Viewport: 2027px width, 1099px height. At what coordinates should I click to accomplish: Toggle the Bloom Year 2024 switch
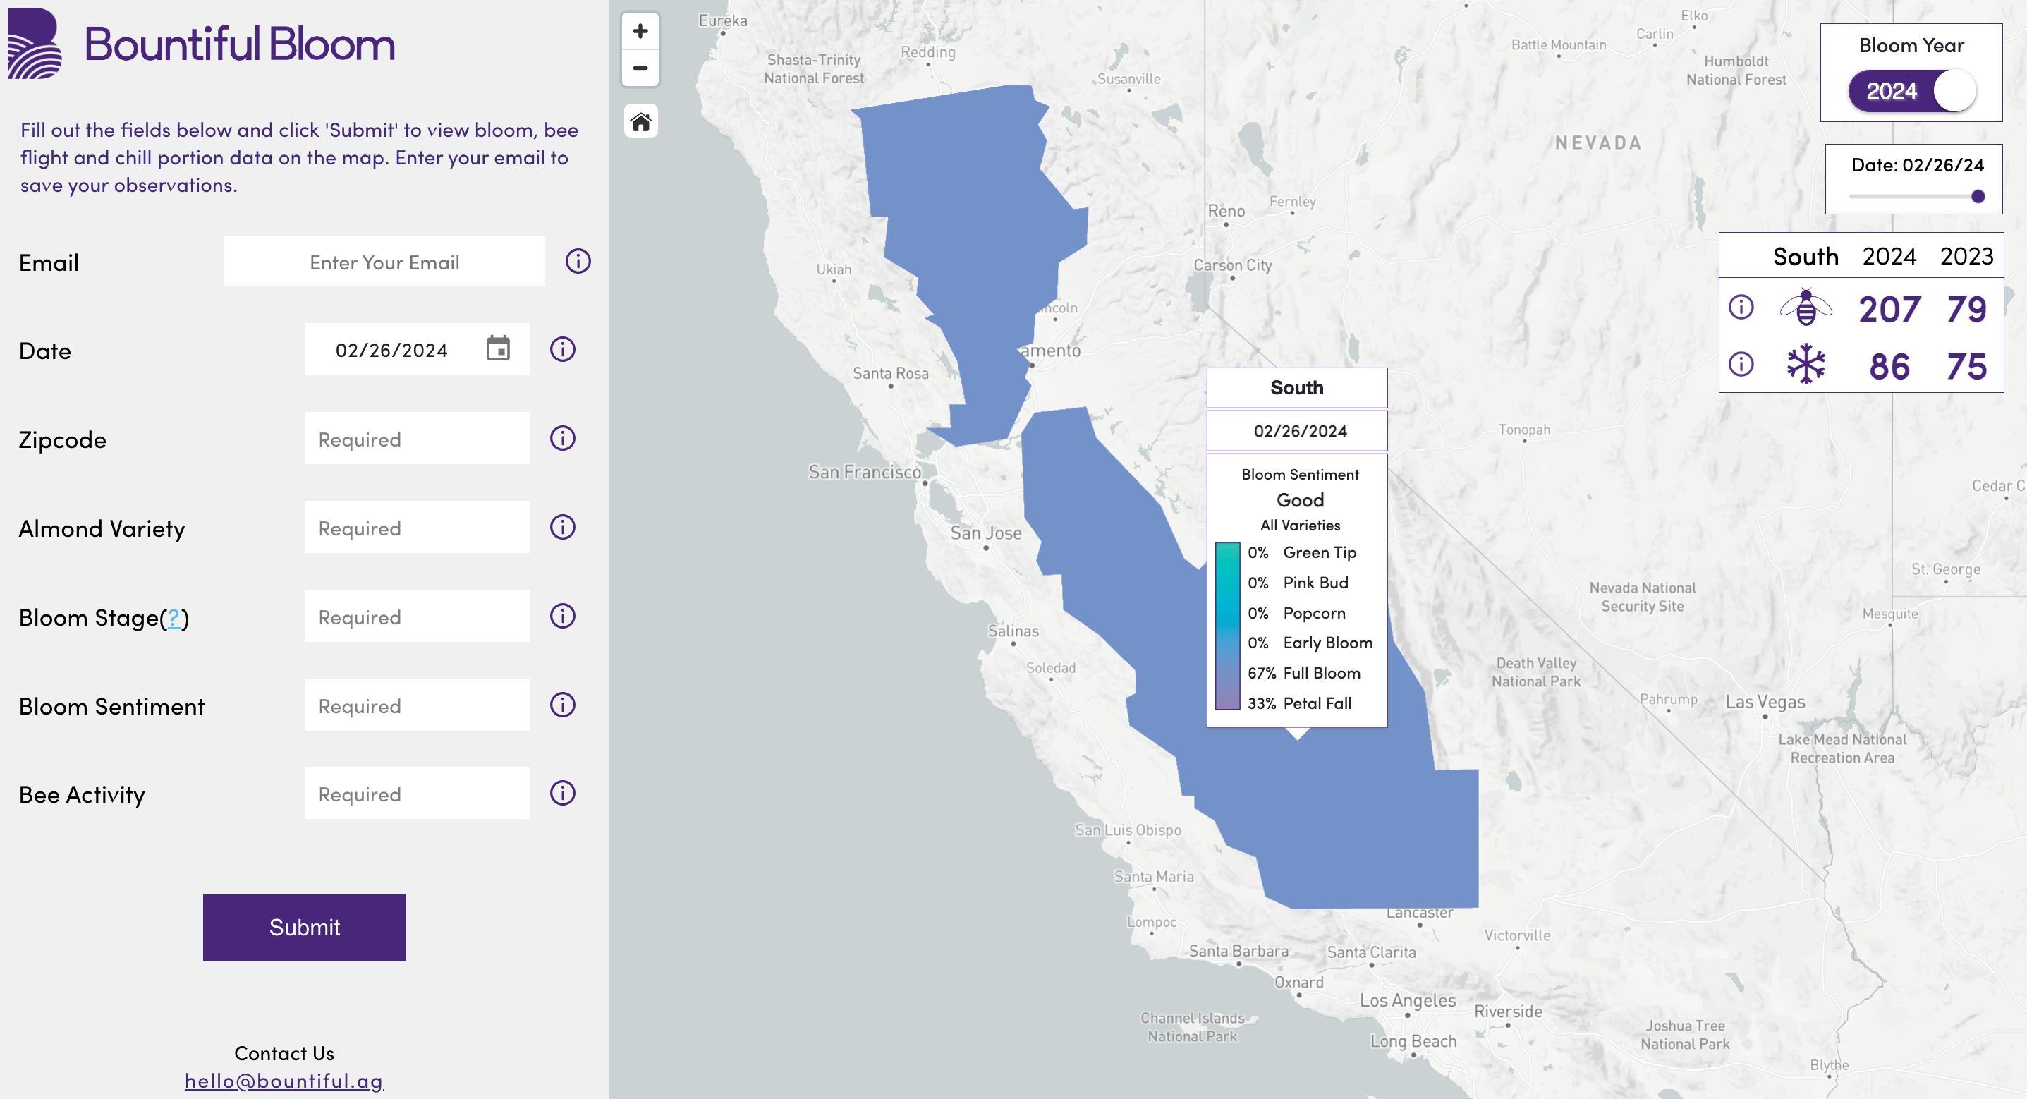(1912, 91)
